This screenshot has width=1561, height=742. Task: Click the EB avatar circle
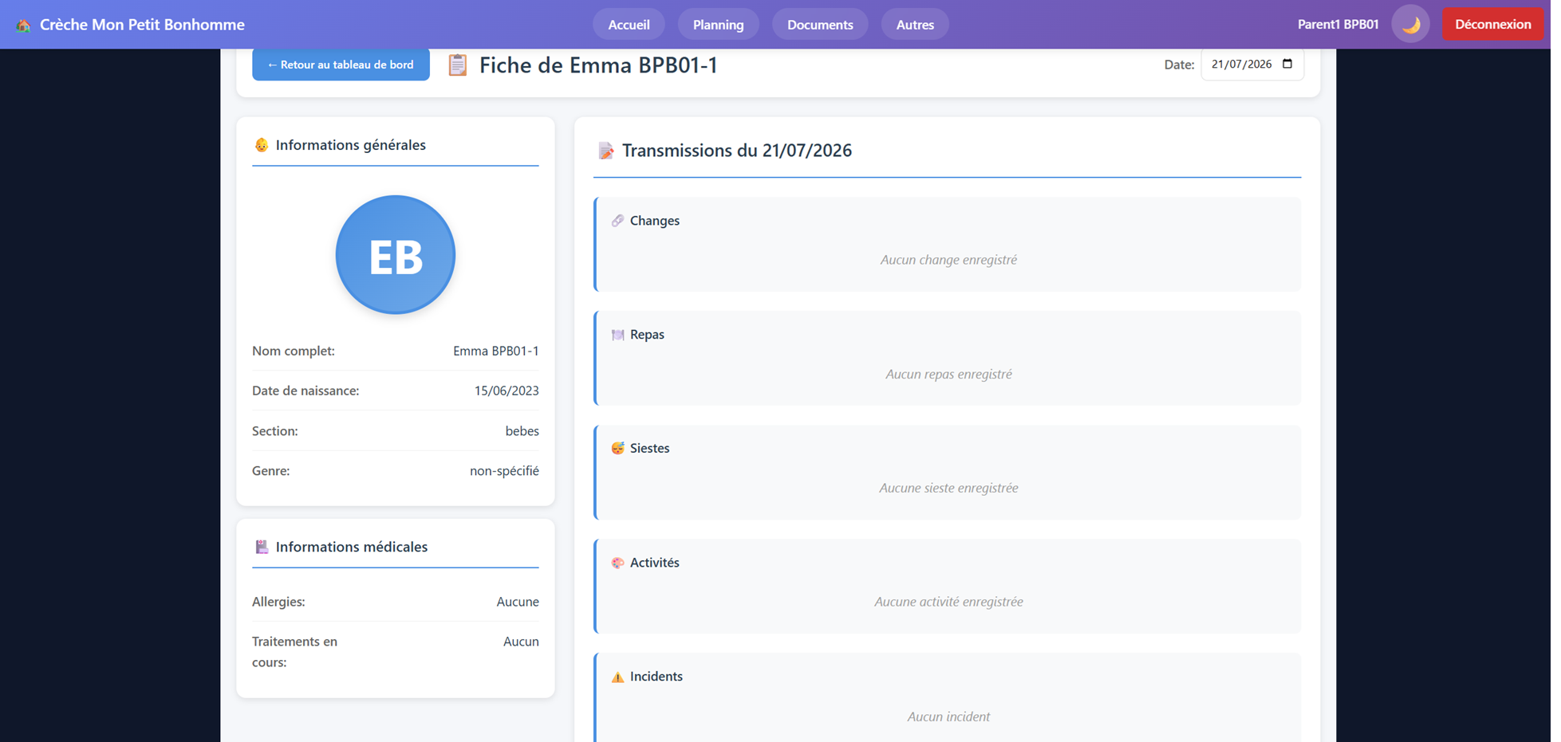(x=396, y=255)
